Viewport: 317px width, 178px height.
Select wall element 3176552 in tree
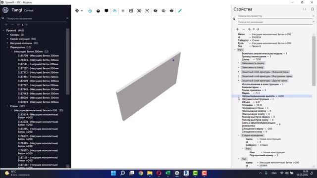pos(38,152)
